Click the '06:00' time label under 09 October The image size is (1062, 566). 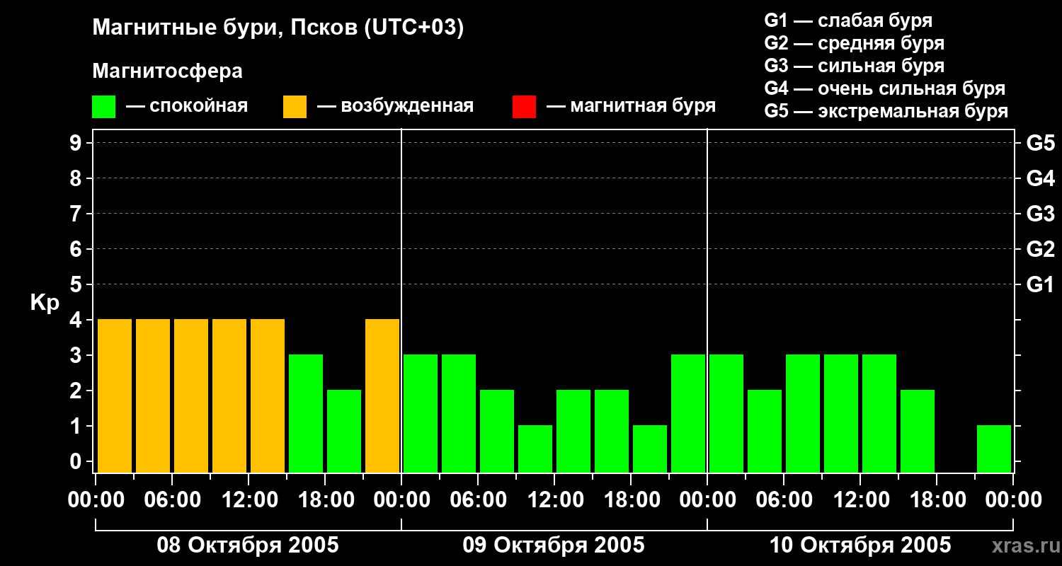478,500
